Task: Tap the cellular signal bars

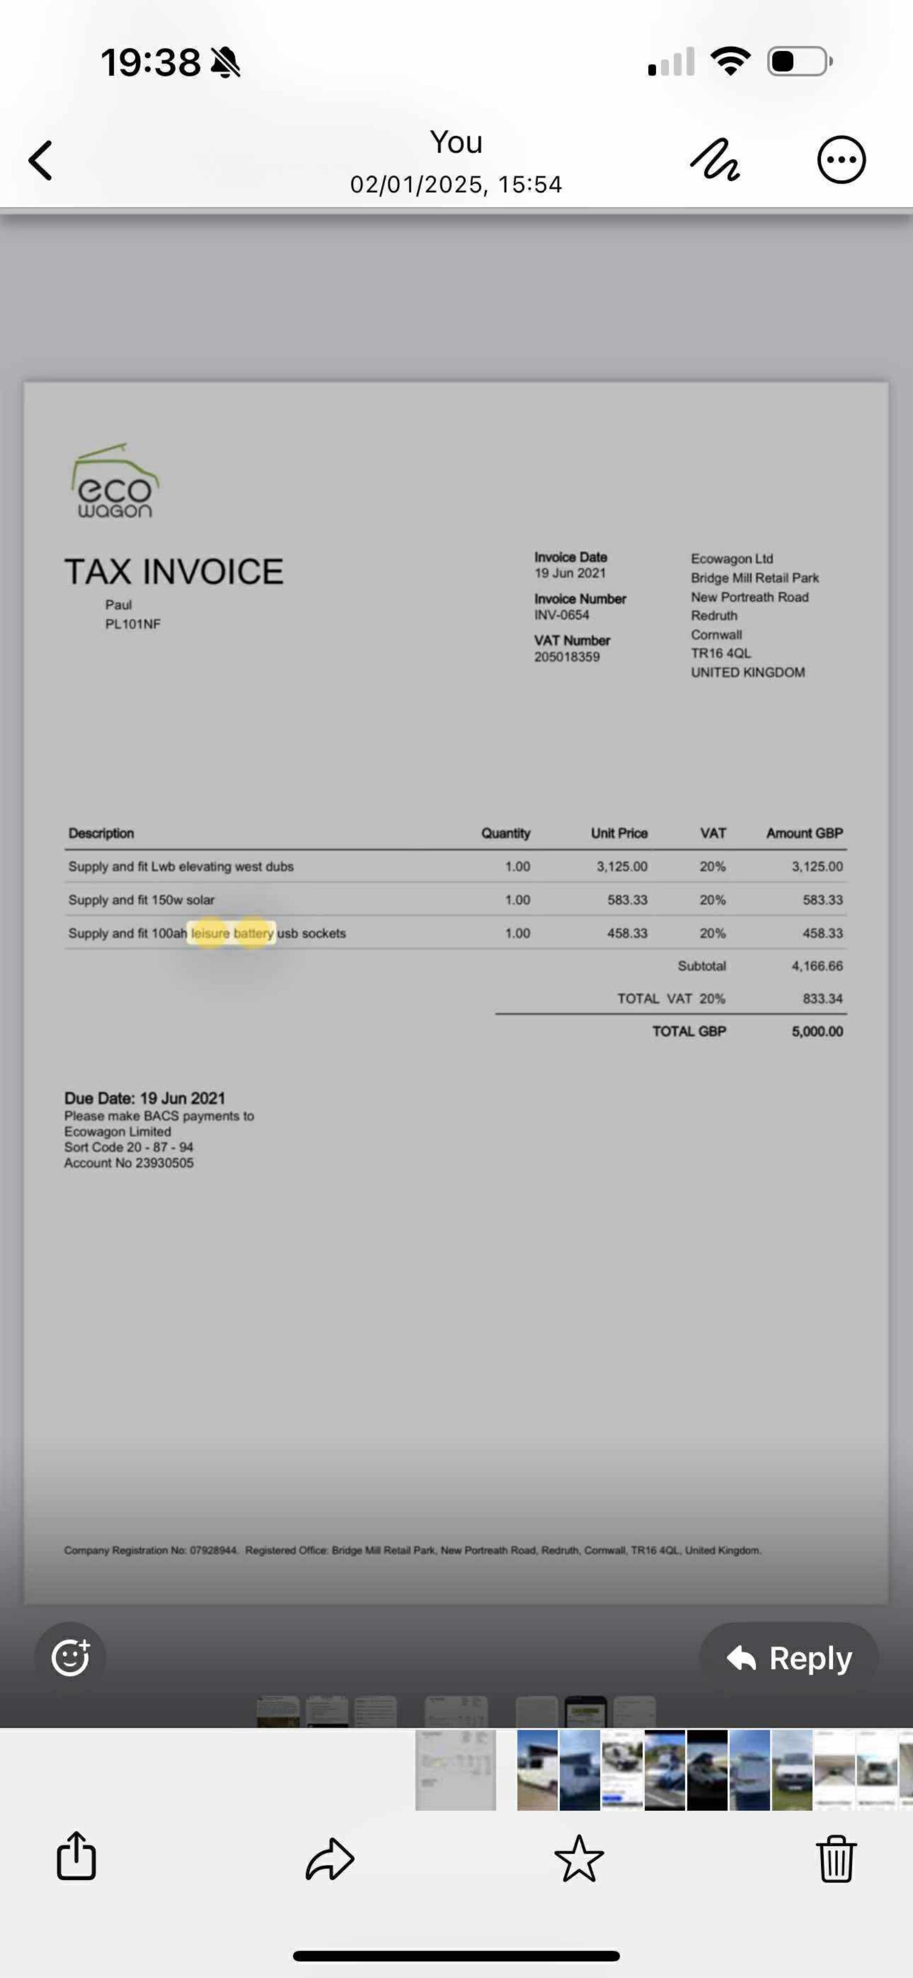Action: (671, 62)
